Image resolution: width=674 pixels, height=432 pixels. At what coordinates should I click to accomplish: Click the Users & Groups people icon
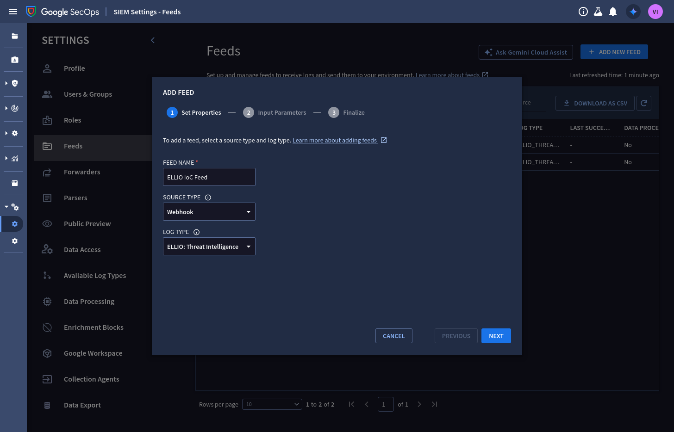point(47,94)
